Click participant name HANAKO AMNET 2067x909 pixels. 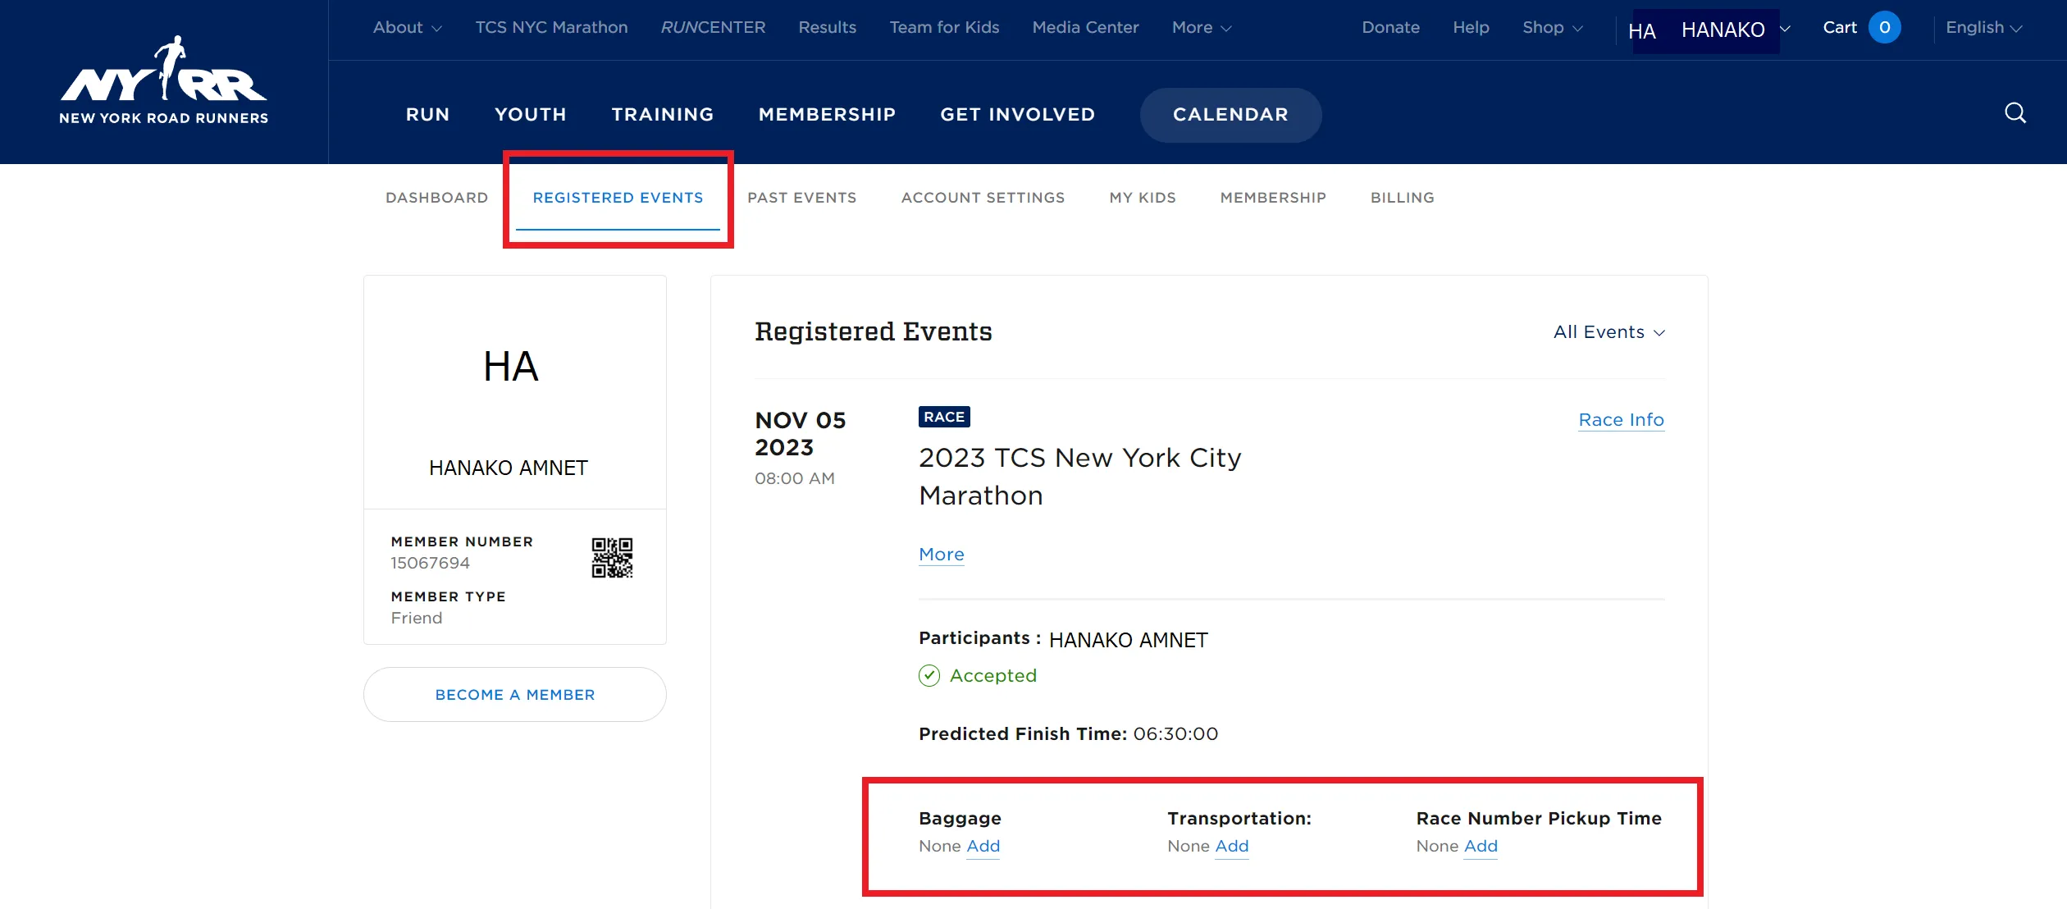pos(1128,640)
